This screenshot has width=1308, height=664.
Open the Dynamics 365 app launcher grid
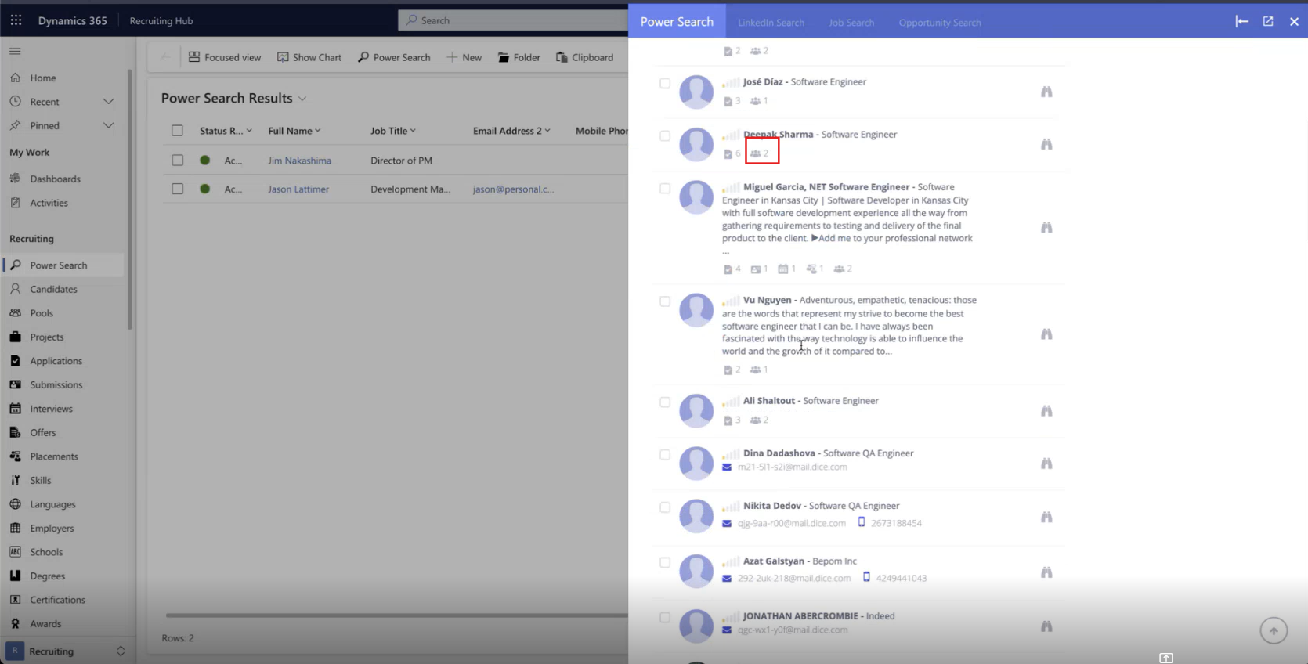[x=16, y=20]
